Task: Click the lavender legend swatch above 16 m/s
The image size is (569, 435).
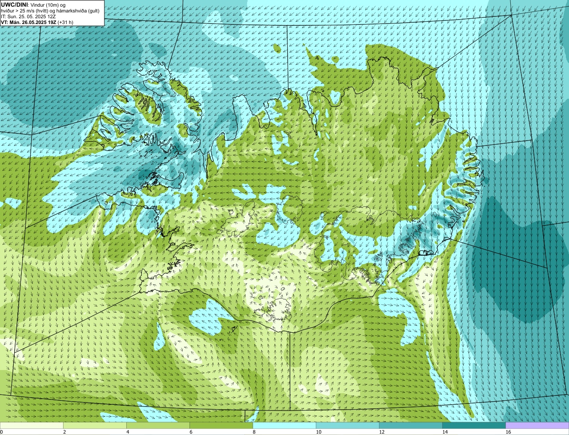Action: [537, 425]
